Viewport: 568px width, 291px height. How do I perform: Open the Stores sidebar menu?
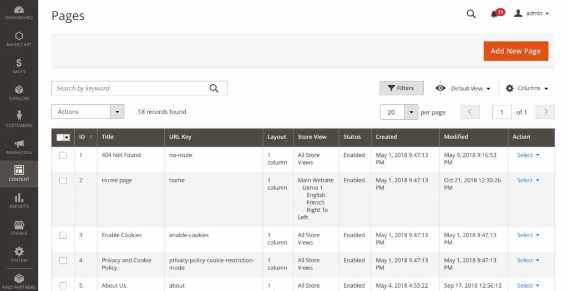tap(19, 227)
